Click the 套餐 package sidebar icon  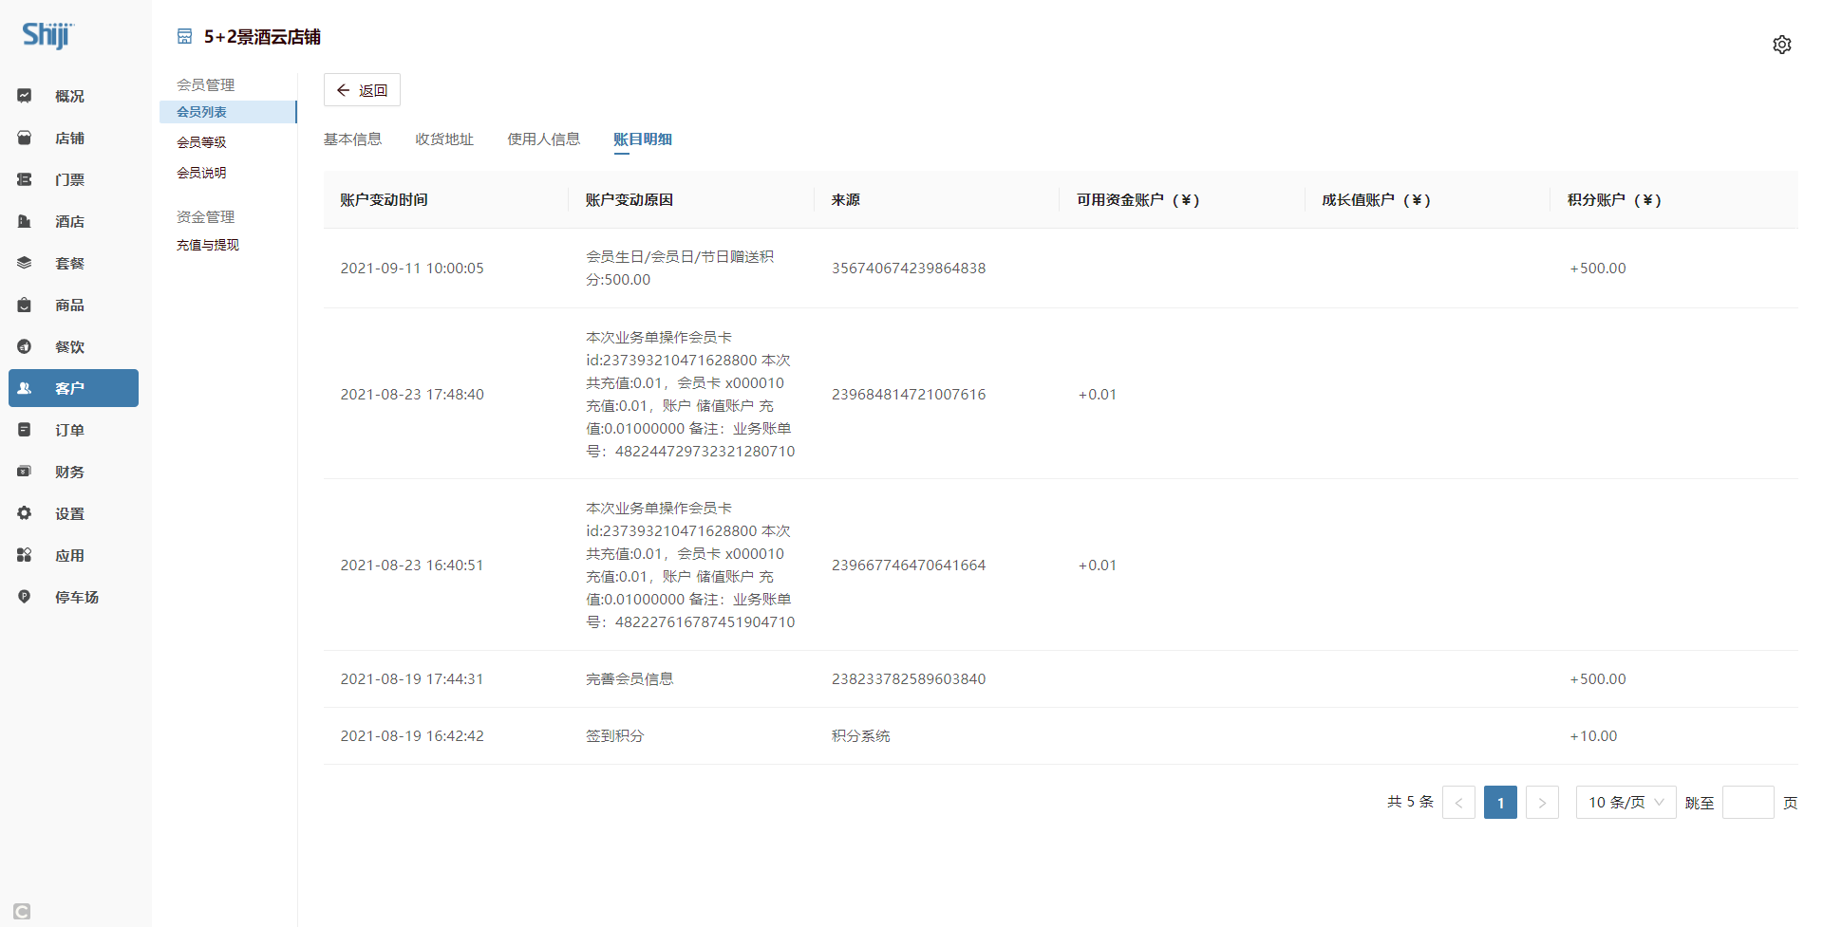(25, 263)
